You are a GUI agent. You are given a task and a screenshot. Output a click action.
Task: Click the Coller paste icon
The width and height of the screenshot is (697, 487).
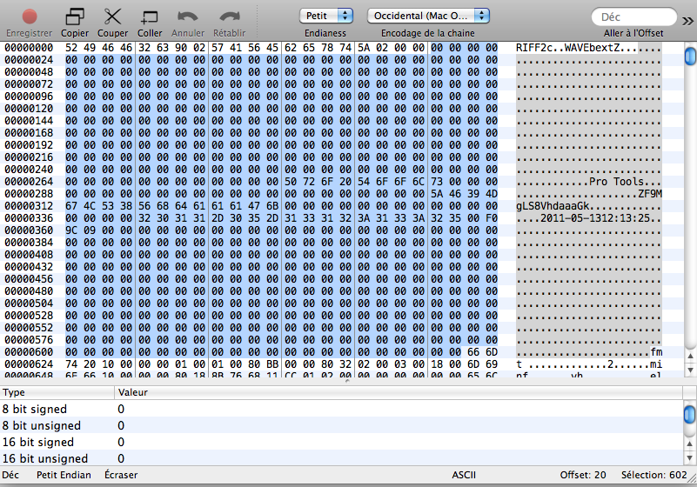tap(150, 17)
